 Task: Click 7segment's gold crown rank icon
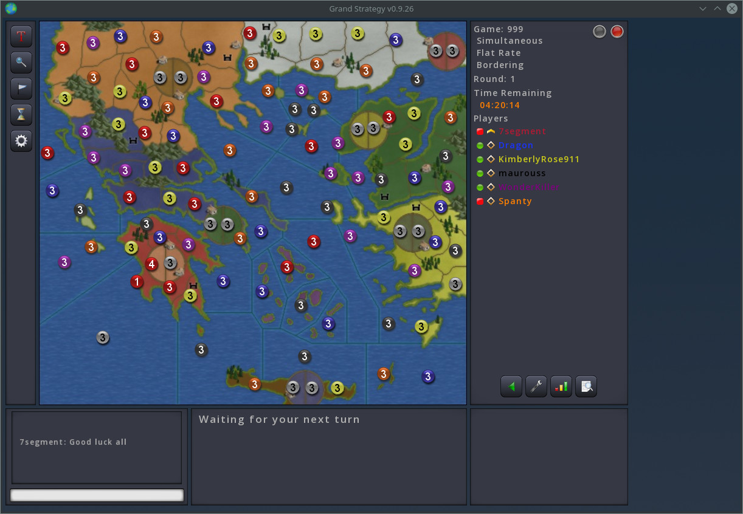pos(490,131)
